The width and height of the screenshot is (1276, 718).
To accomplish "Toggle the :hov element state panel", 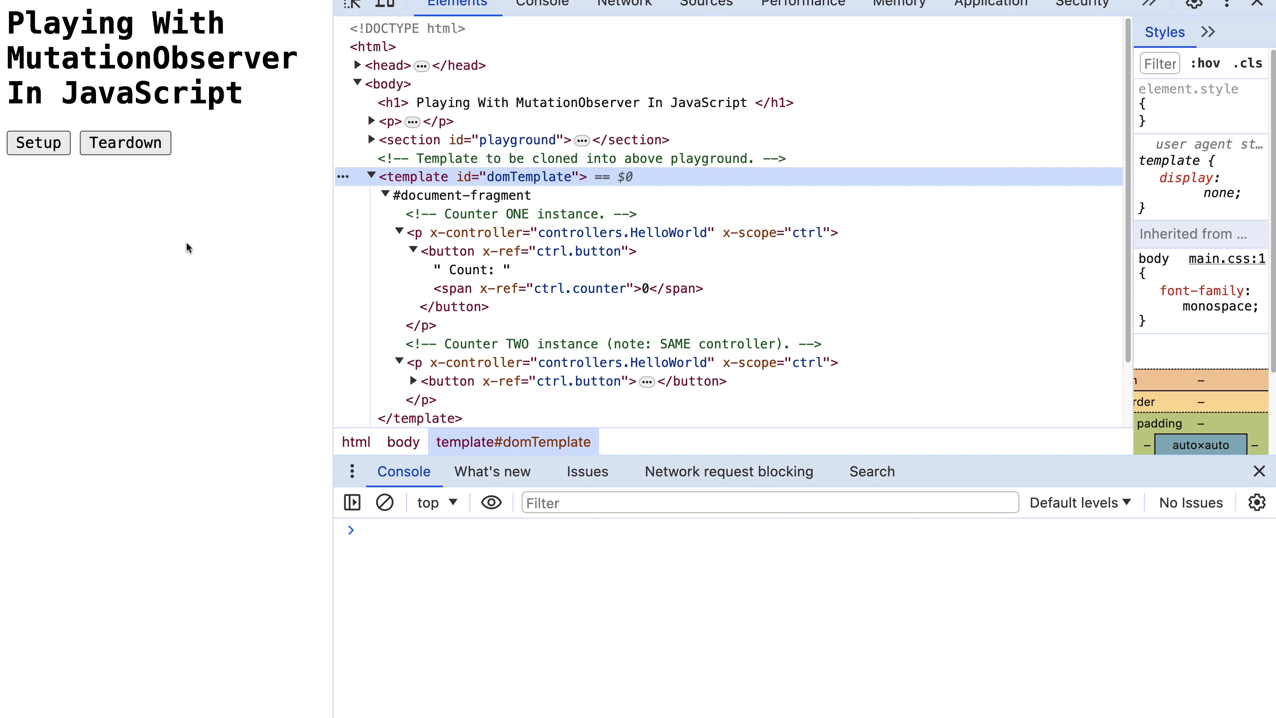I will coord(1205,63).
